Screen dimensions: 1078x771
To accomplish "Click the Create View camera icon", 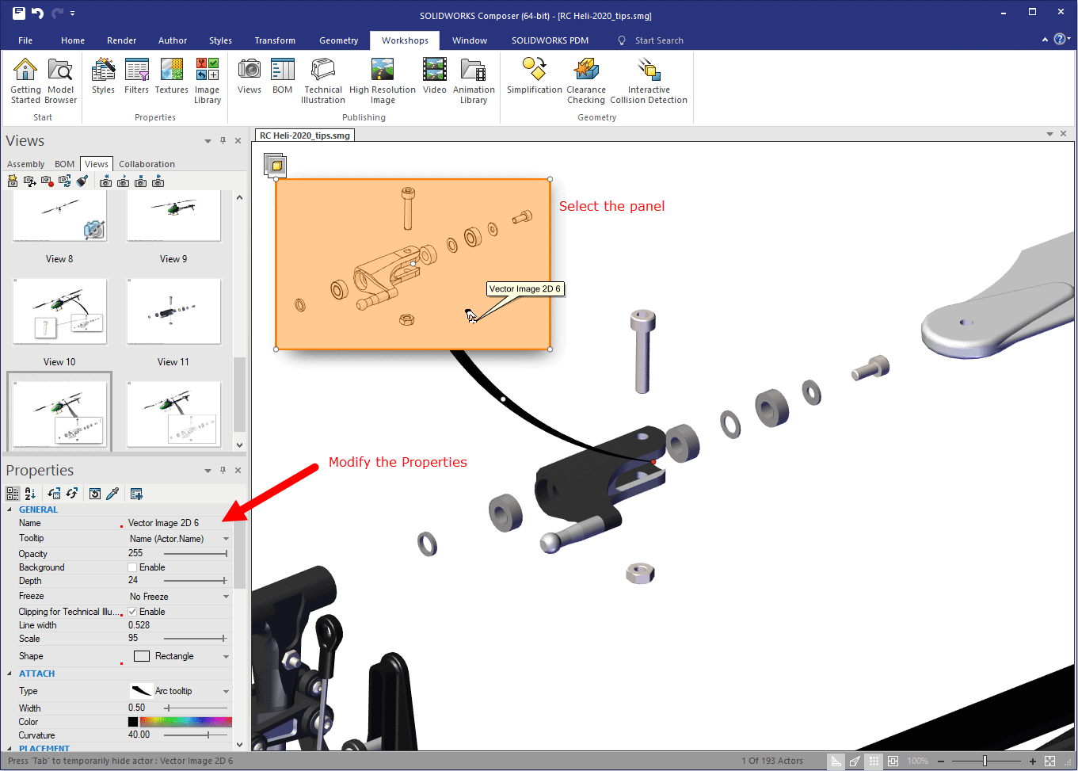I will tap(13, 181).
